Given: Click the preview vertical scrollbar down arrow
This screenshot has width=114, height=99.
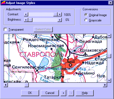Looking at the screenshot, I should pos(109,81).
